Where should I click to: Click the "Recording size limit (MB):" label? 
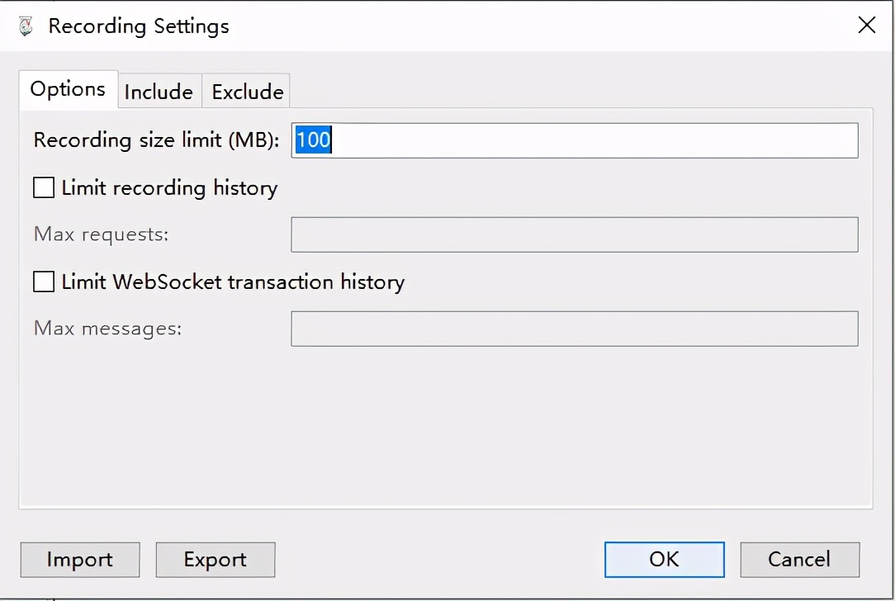[x=157, y=140]
